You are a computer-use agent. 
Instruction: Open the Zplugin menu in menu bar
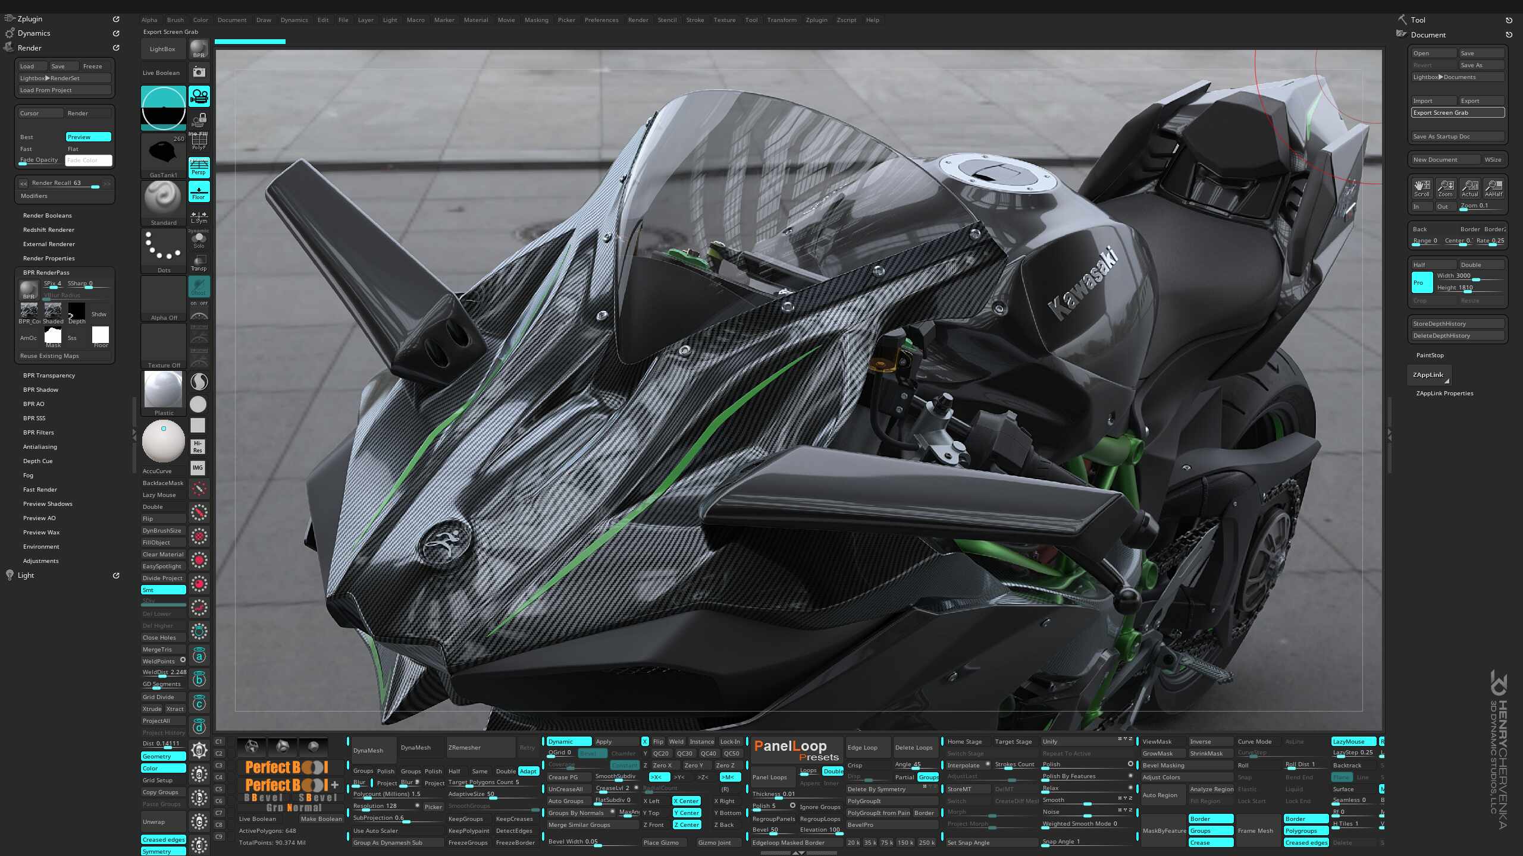point(816,20)
